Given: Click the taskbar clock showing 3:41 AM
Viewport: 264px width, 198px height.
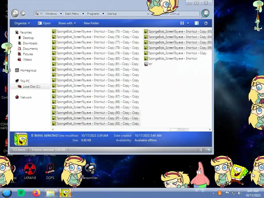Looking at the screenshot, I should (253, 193).
